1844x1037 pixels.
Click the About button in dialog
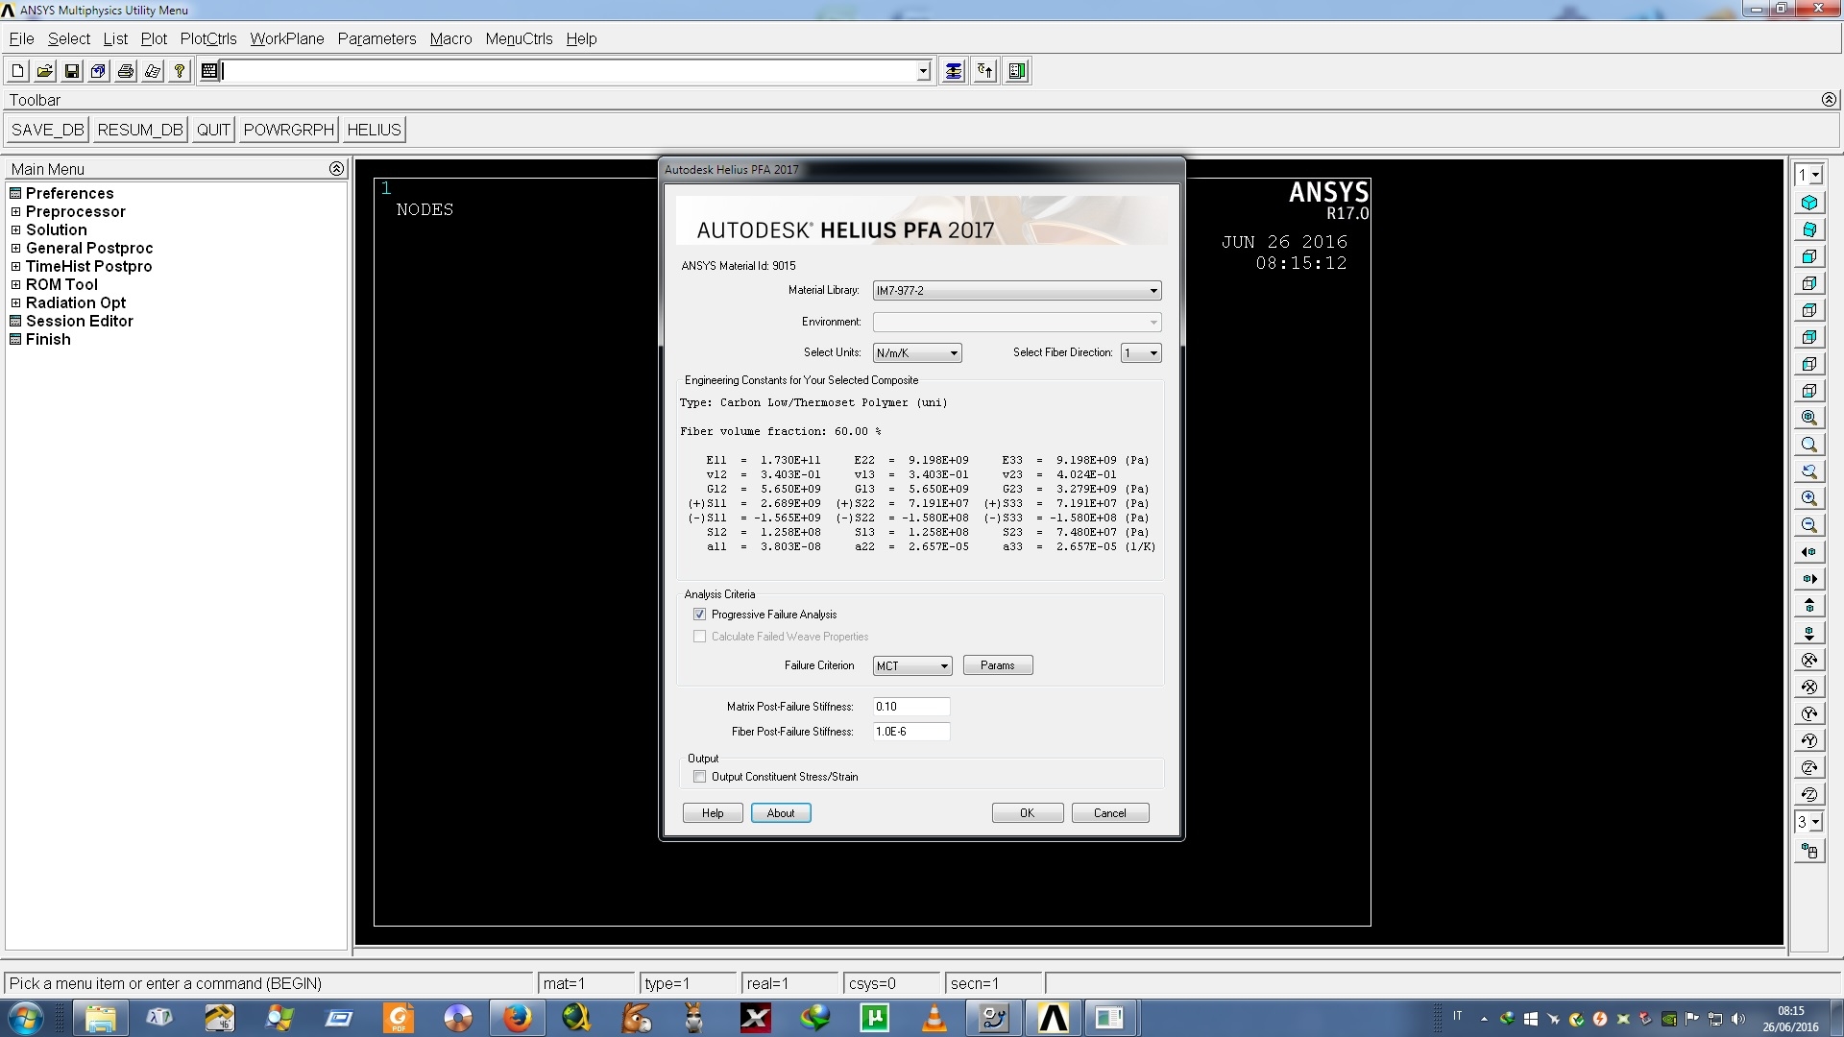(x=782, y=813)
